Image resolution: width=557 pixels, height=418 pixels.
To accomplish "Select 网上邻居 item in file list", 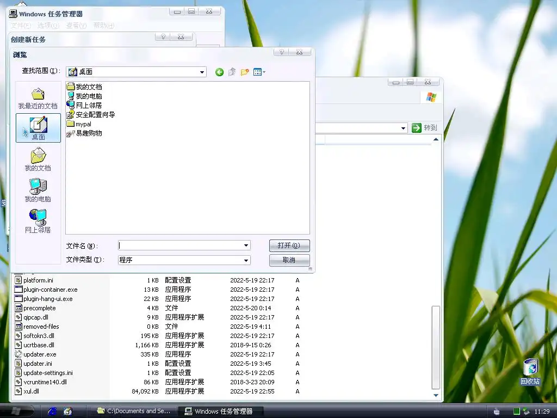I will click(x=84, y=105).
